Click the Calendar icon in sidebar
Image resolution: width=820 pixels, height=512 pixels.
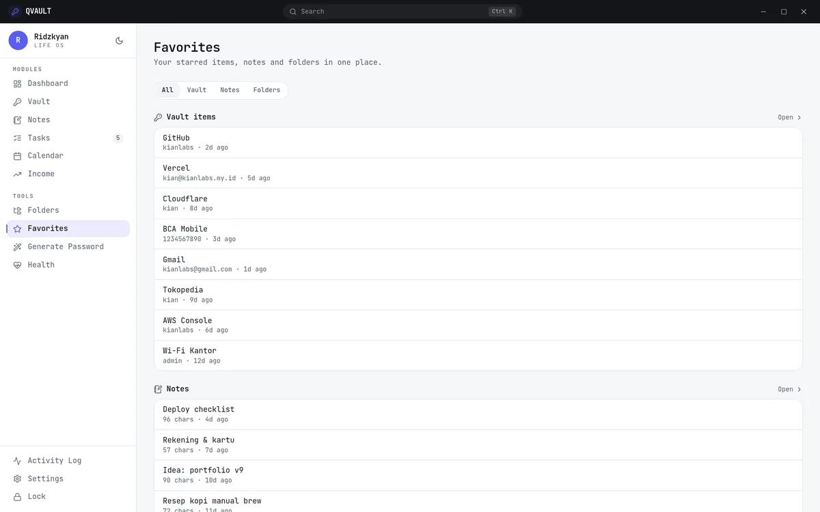[x=18, y=156]
